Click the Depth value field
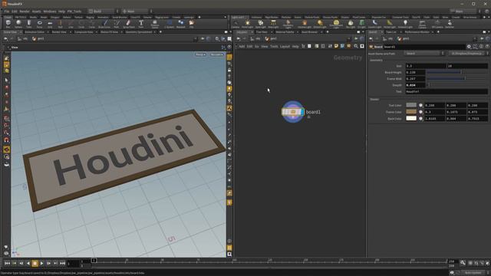491x276 pixels. pos(415,85)
